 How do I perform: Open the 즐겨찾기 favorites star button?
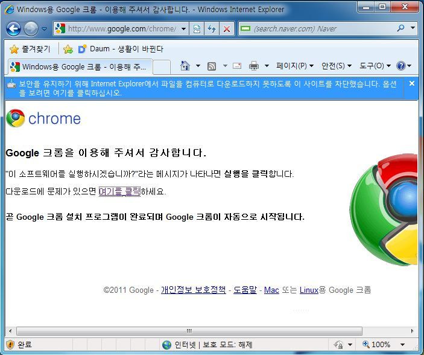click(30, 49)
